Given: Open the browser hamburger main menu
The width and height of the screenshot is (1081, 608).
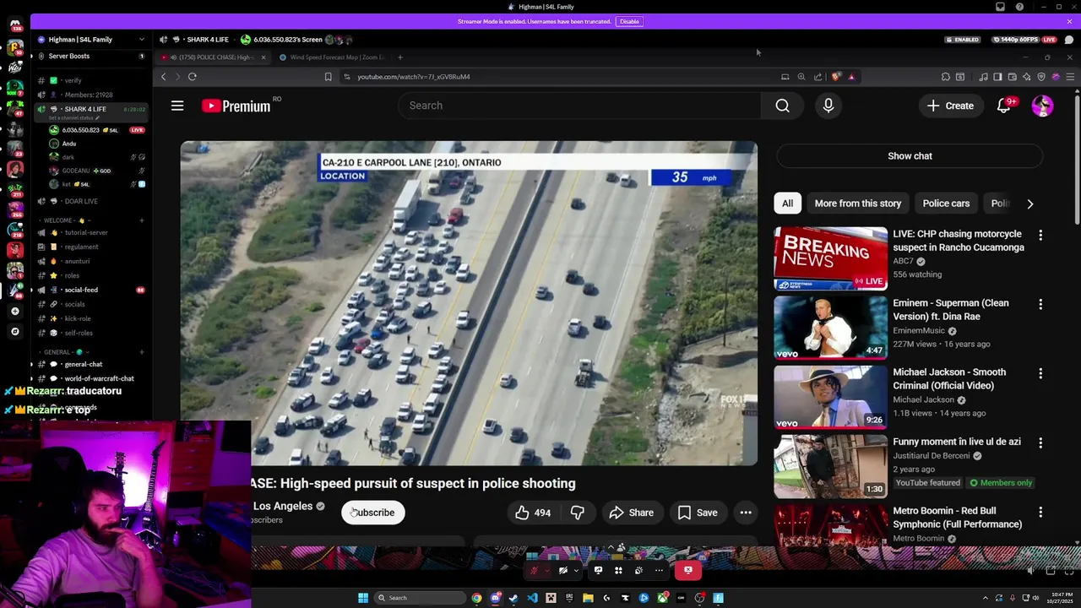Looking at the screenshot, I should point(1070,77).
